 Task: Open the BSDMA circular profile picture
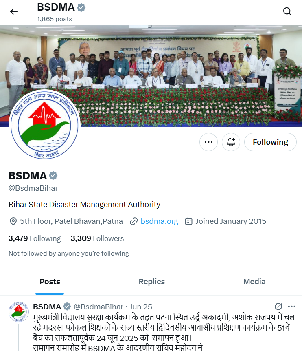(x=44, y=124)
